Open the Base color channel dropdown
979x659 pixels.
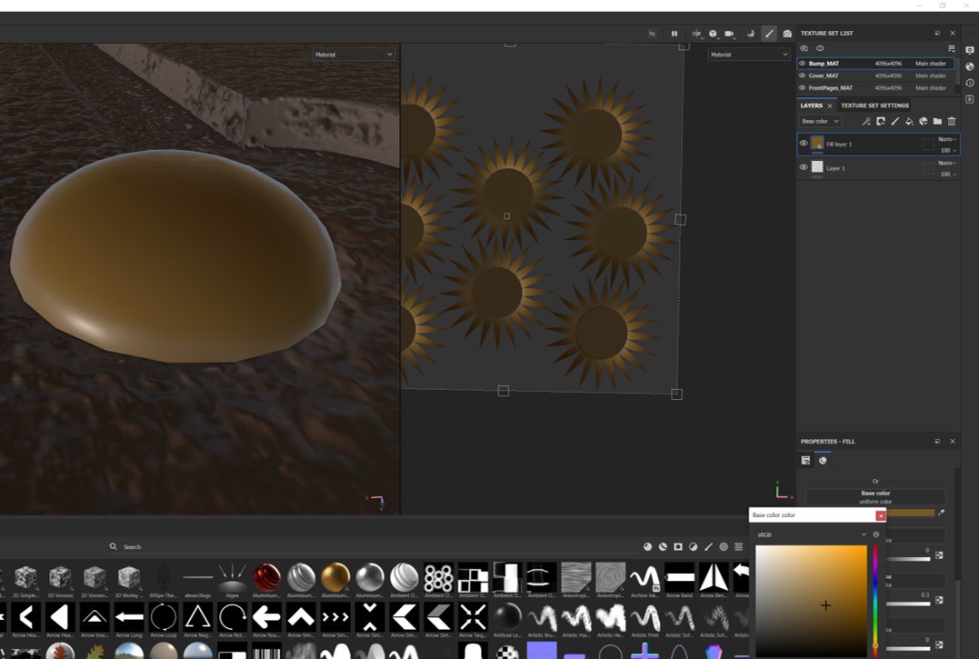point(820,121)
